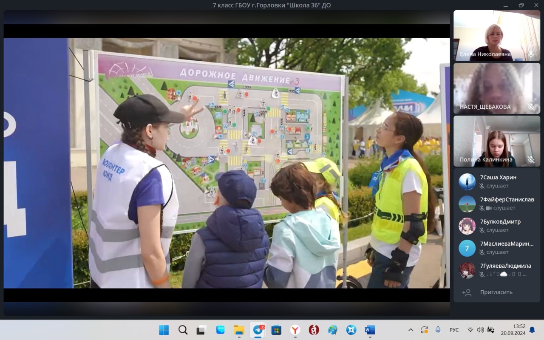This screenshot has width=544, height=340.
Task: Select the participant name 7МаслиеваМарин…
Action: coord(507,244)
